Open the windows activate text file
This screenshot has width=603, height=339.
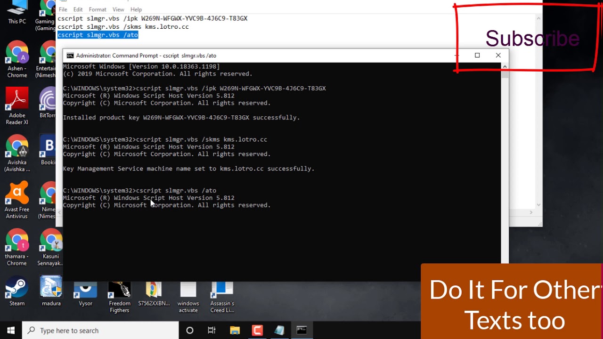(x=188, y=298)
